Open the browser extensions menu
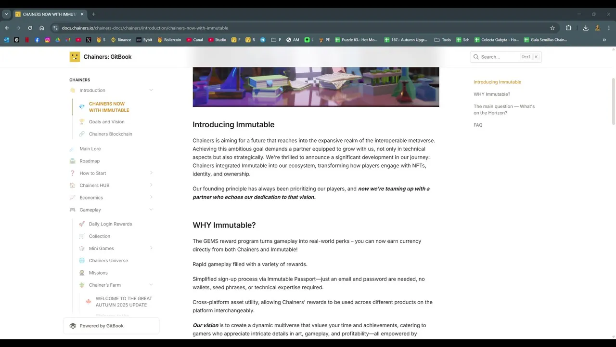The image size is (616, 347). tap(568, 28)
